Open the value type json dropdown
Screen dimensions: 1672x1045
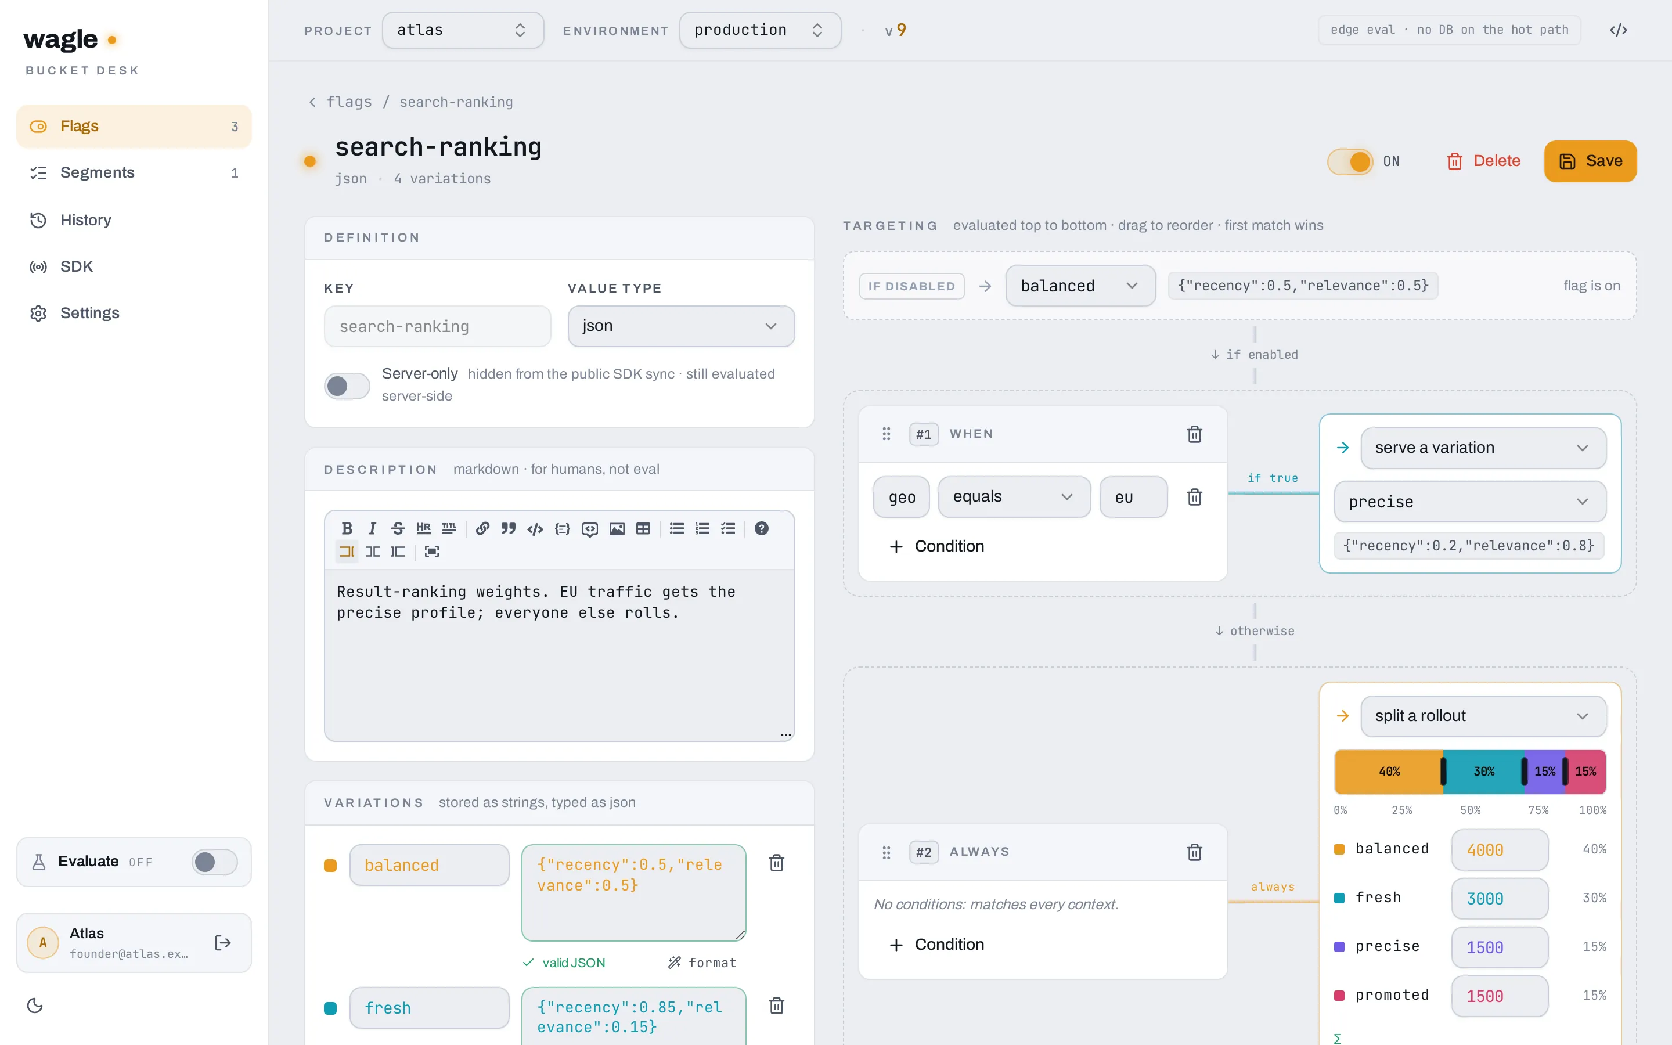[680, 326]
